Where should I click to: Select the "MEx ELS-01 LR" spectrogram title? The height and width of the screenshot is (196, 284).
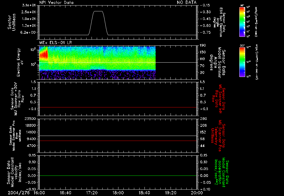55,43
